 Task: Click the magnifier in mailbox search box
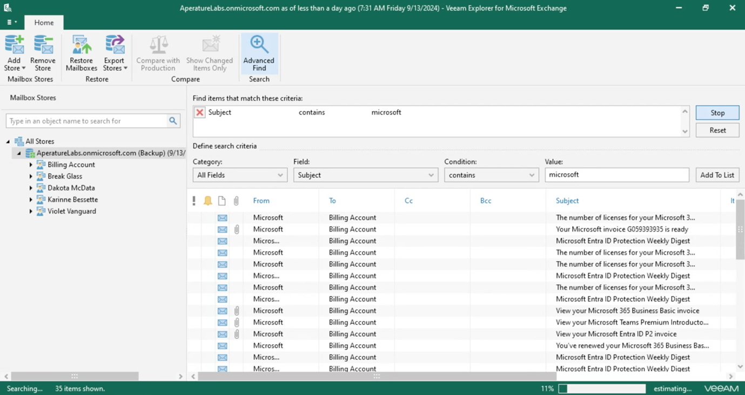point(173,121)
